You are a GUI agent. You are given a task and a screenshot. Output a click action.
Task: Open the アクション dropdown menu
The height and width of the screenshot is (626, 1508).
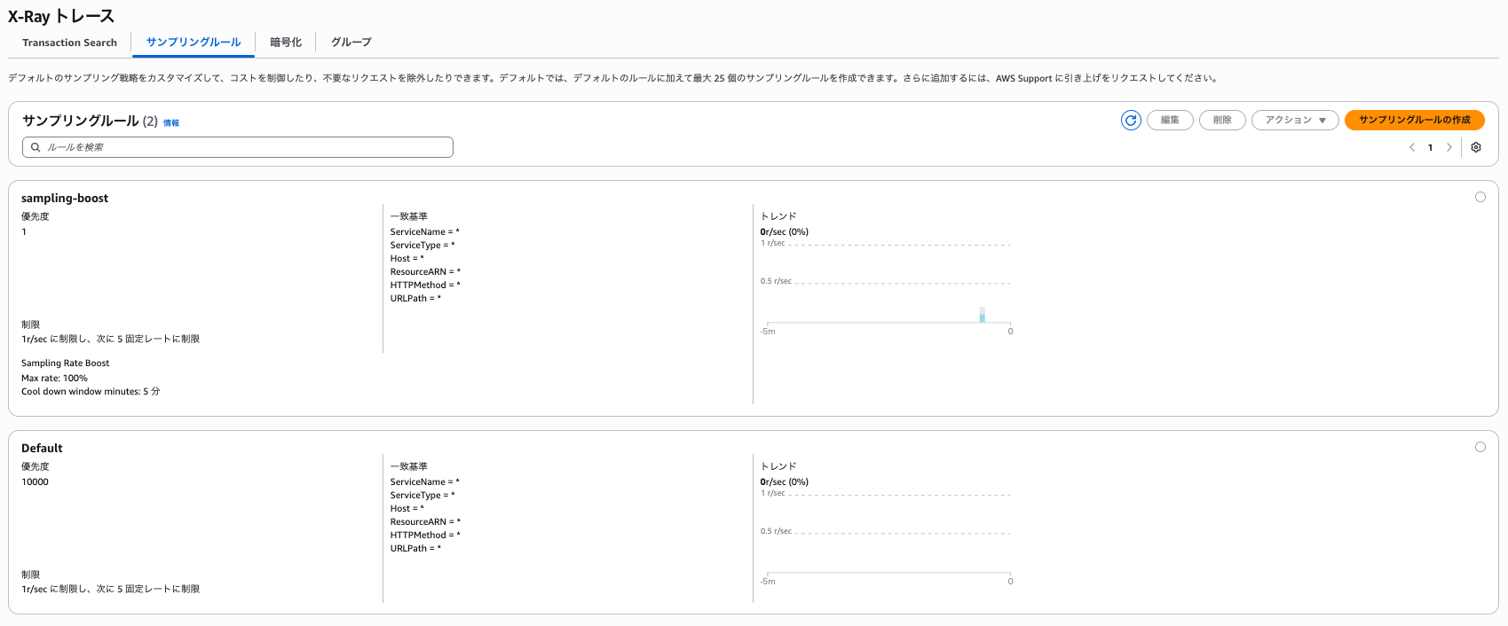pyautogui.click(x=1294, y=121)
